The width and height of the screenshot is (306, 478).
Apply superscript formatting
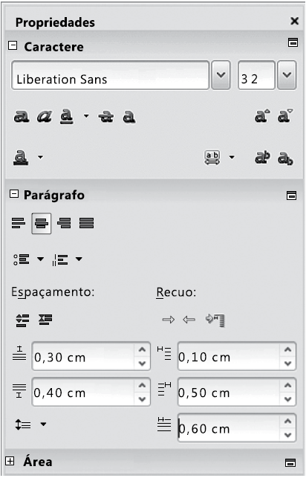(x=262, y=158)
